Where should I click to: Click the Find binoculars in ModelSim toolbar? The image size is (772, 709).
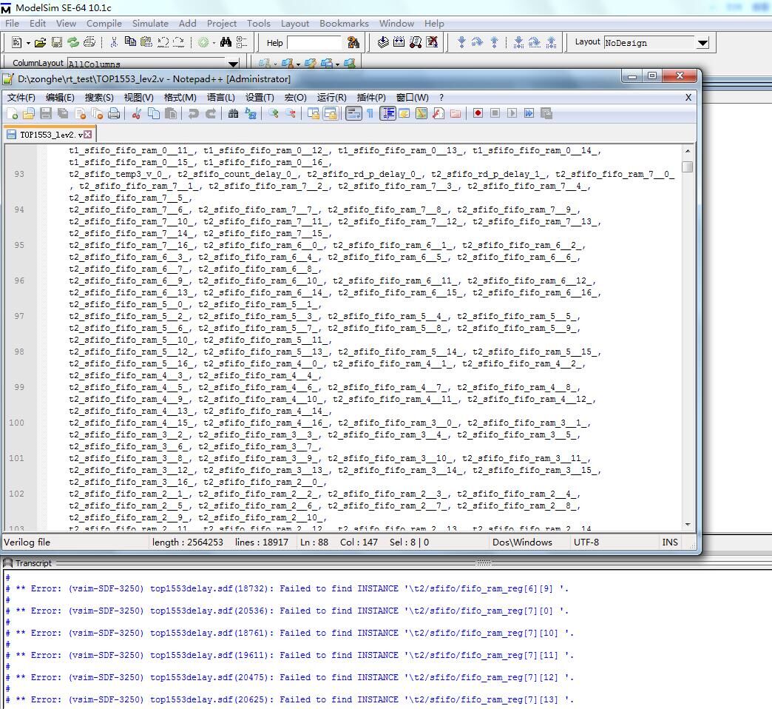pyautogui.click(x=226, y=43)
